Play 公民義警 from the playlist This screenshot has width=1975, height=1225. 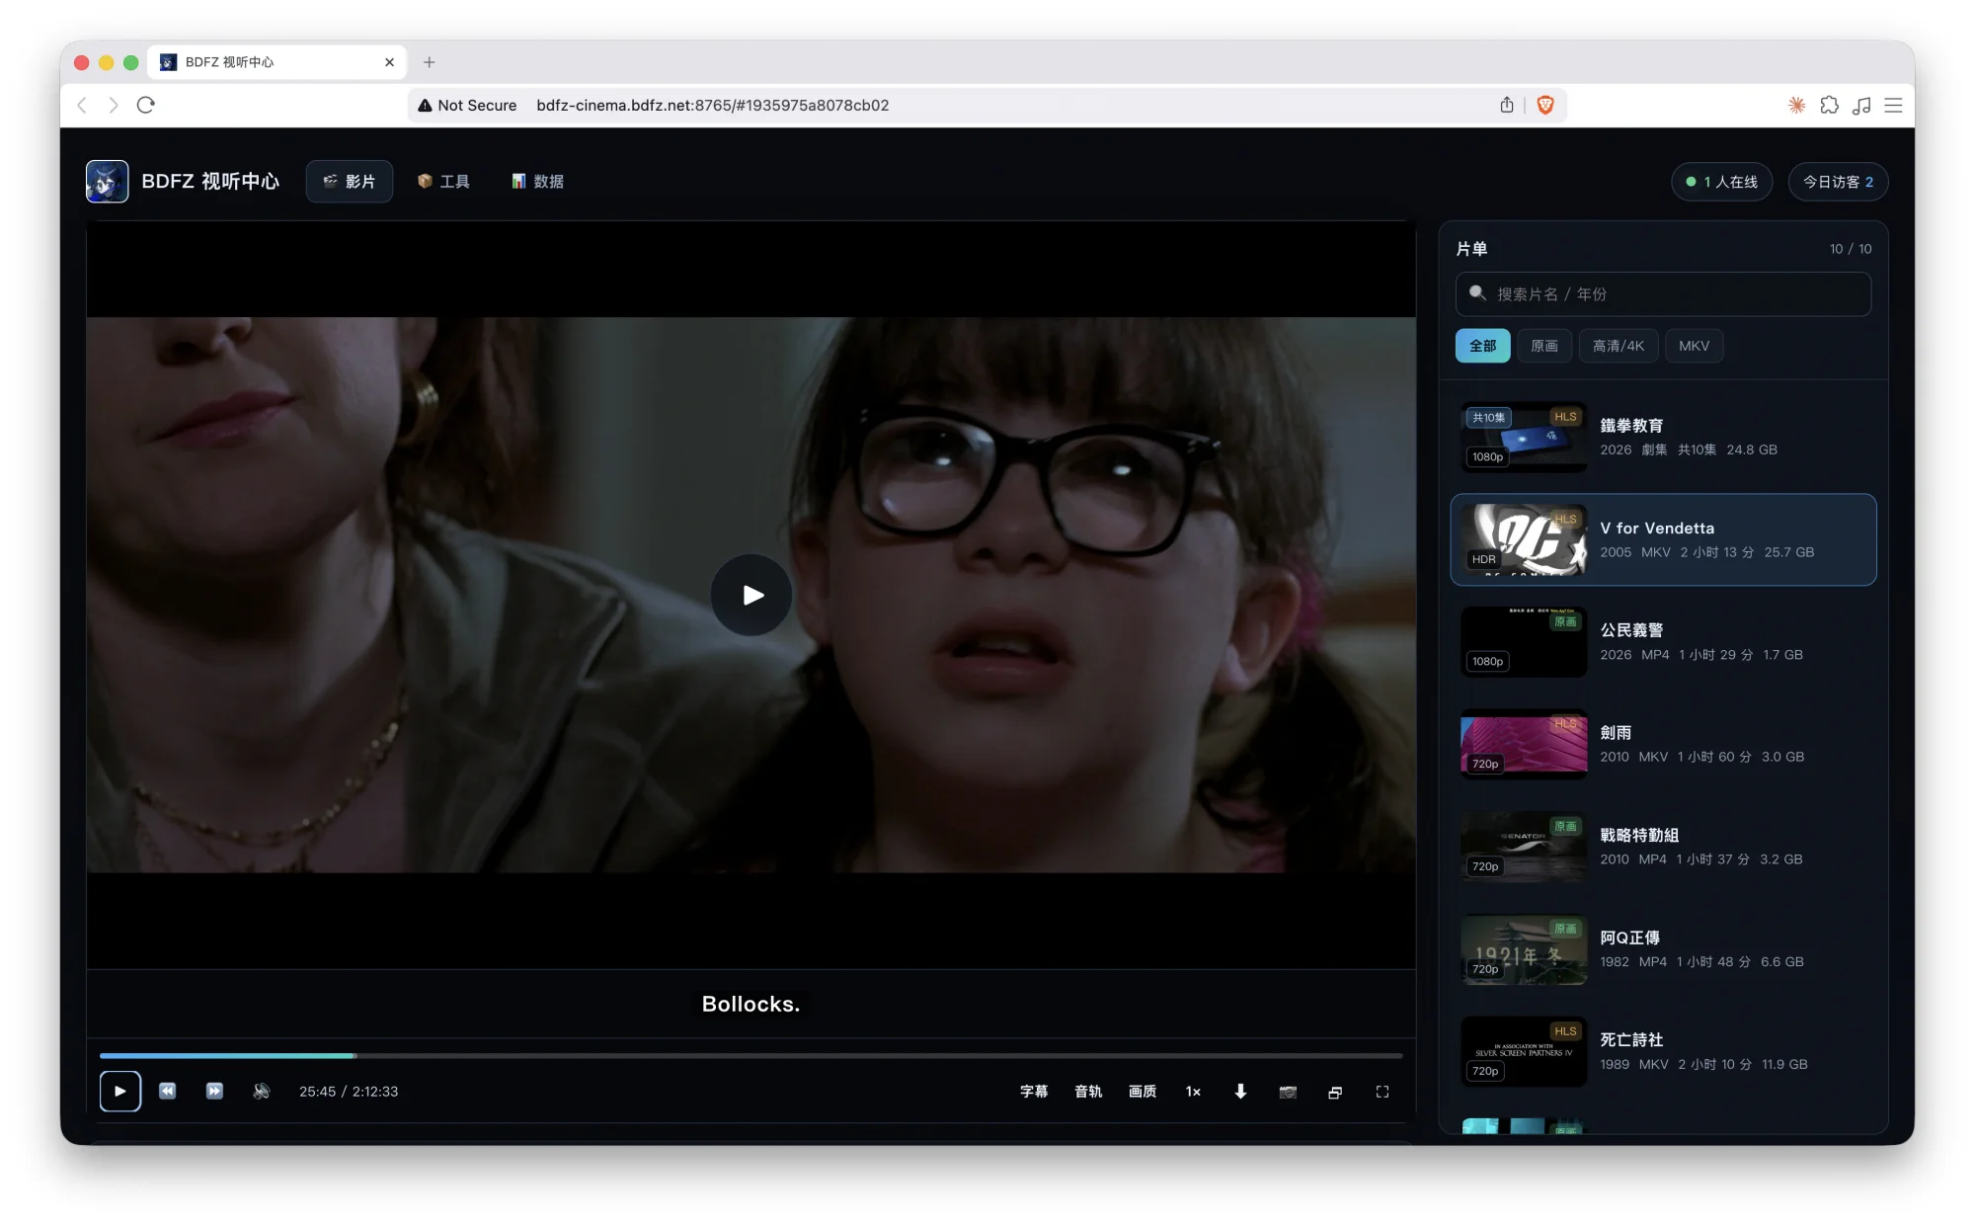(1663, 642)
